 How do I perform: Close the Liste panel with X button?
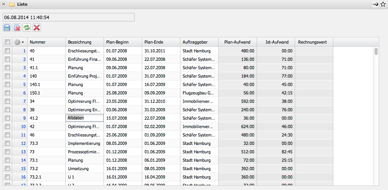click(4, 4)
